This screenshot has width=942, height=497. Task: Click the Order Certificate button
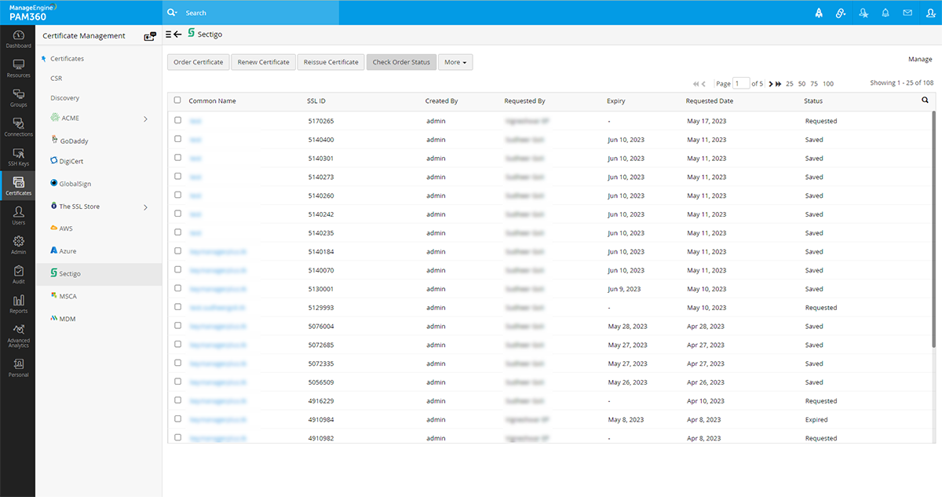198,62
